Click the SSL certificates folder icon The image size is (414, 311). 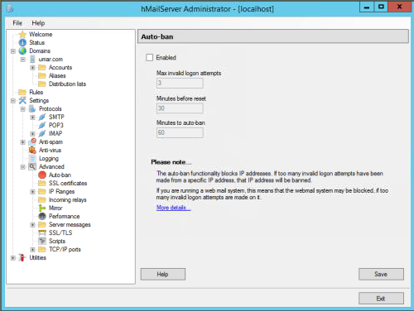pos(42,184)
